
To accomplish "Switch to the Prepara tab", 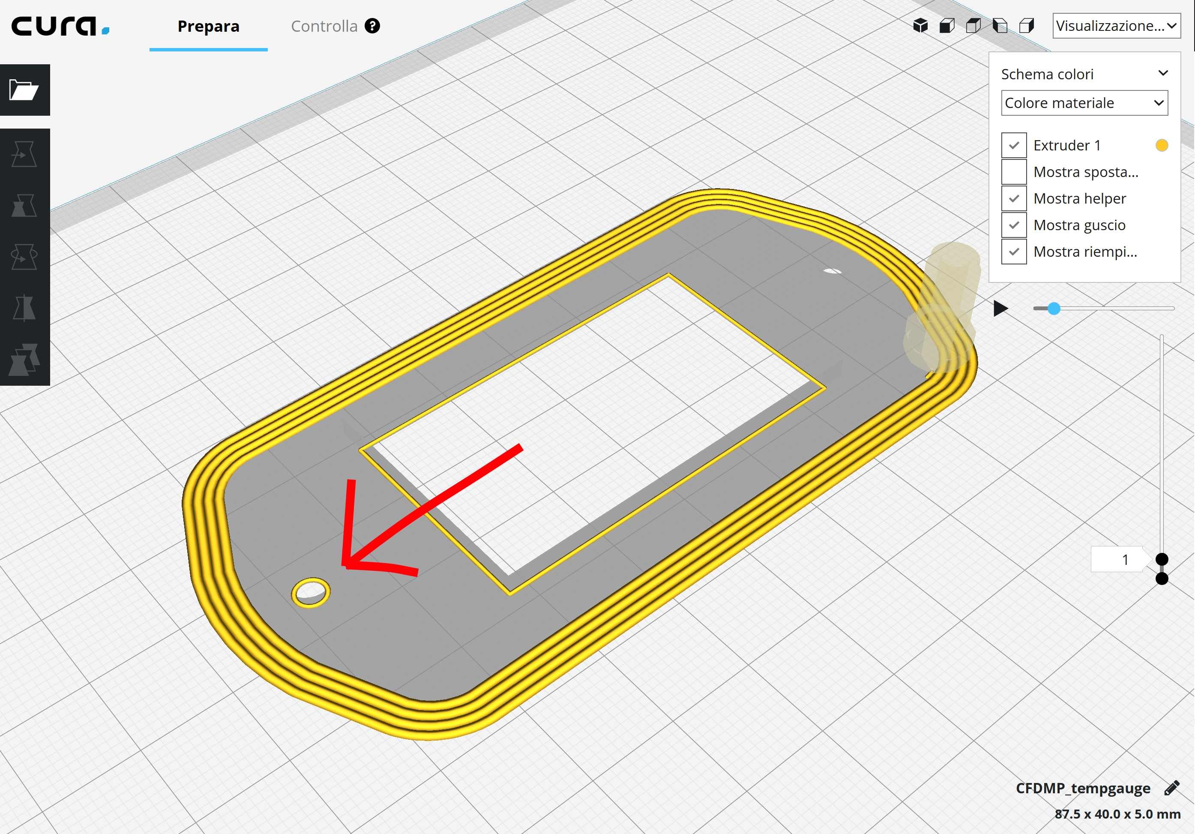I will [208, 26].
